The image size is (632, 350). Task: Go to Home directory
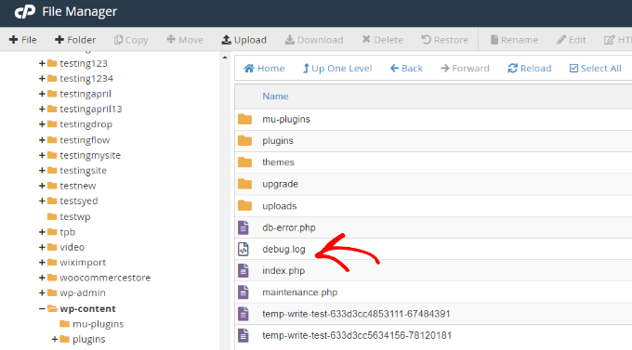pyautogui.click(x=264, y=69)
